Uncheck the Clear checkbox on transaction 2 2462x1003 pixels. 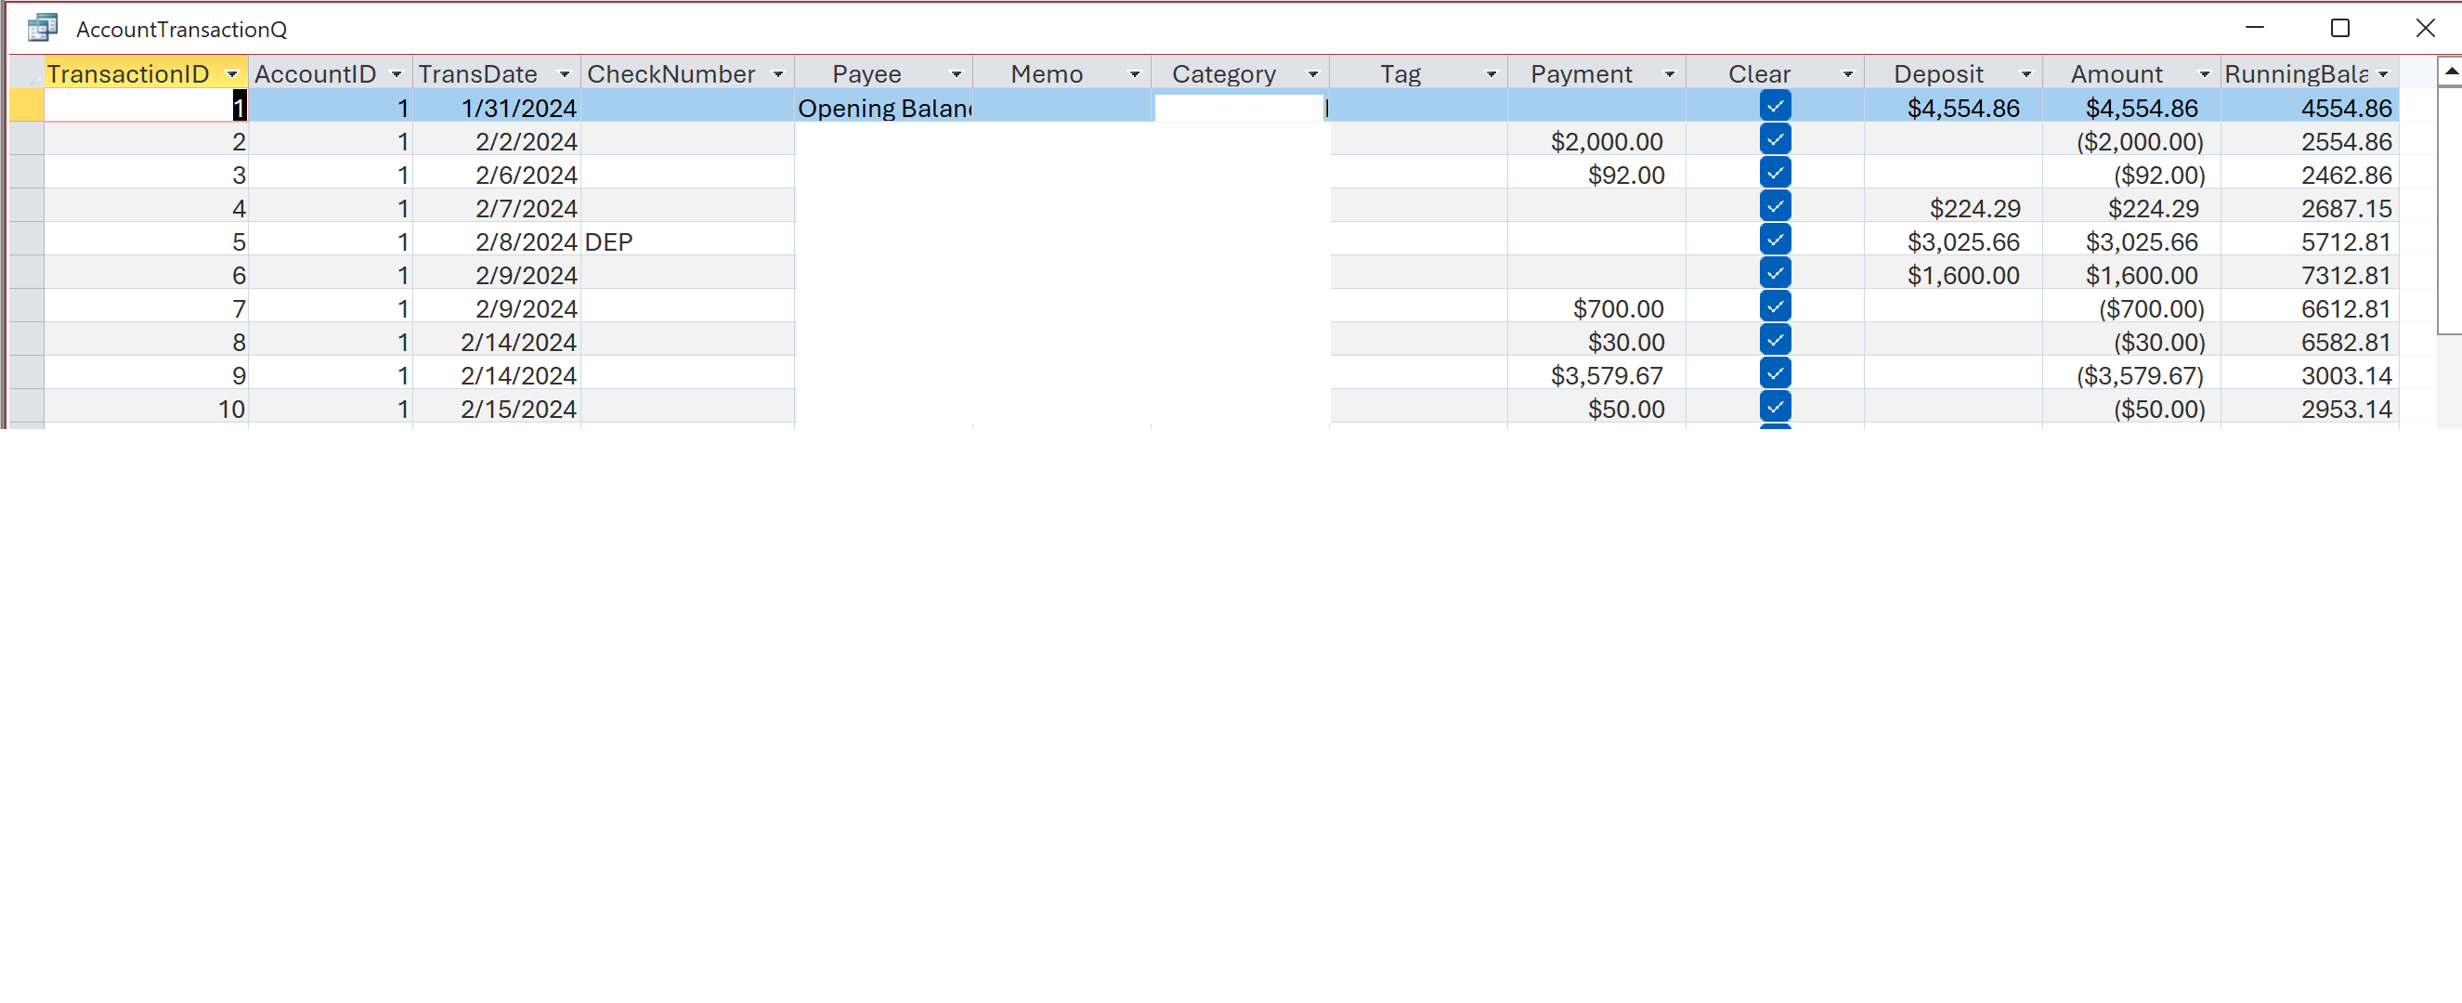(1776, 139)
